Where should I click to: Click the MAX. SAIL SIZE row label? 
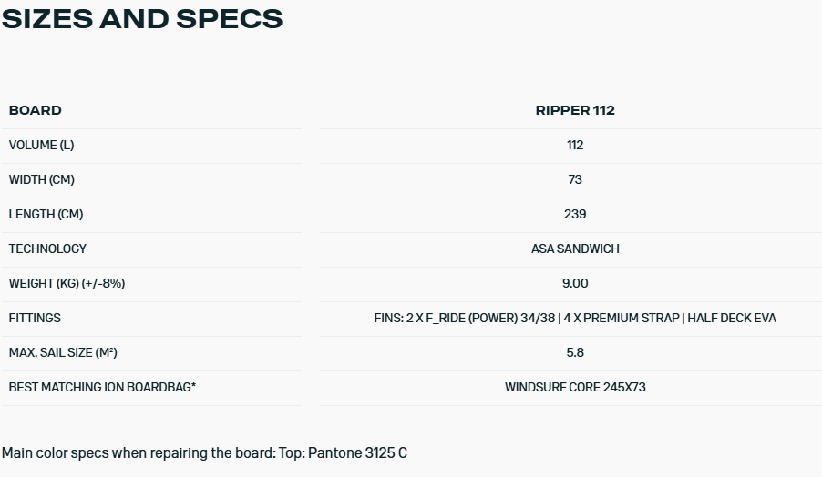click(63, 352)
